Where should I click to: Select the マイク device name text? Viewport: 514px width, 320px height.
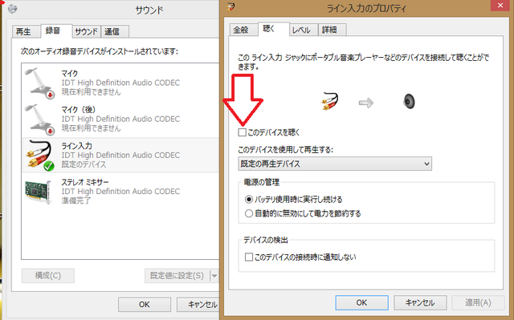point(70,73)
